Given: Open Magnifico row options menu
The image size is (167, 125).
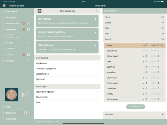Looking at the screenshot, I should click(162, 72).
